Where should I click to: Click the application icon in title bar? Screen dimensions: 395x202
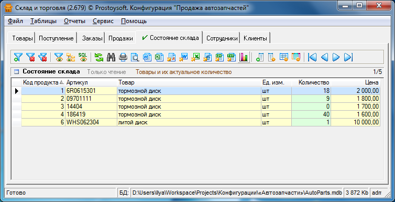point(9,8)
